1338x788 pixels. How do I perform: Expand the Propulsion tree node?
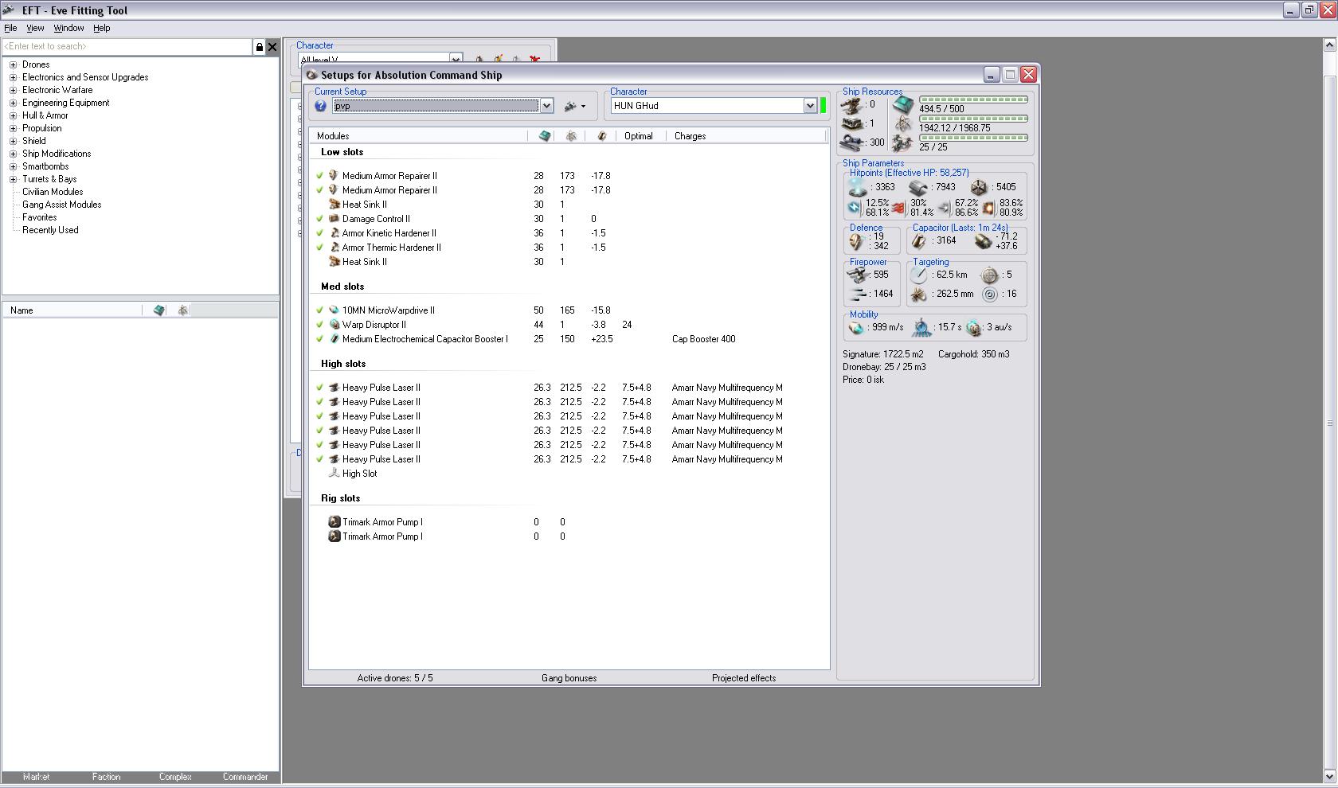coord(13,128)
